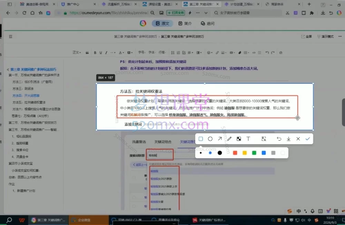Click the 全屏 fullscreen button
Image resolution: width=345 pixels, height=225 pixels.
tap(306, 37)
